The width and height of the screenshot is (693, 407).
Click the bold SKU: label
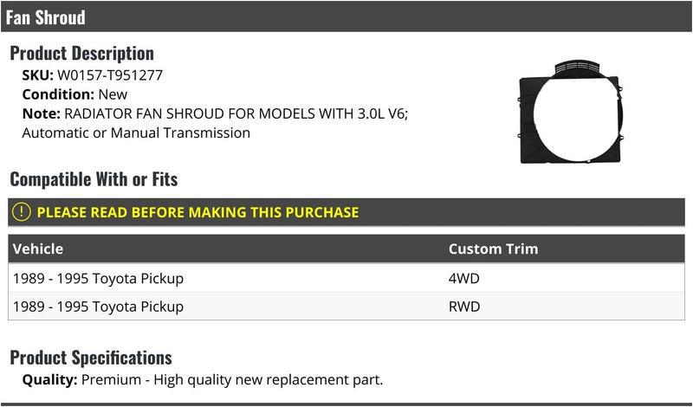click(37, 75)
